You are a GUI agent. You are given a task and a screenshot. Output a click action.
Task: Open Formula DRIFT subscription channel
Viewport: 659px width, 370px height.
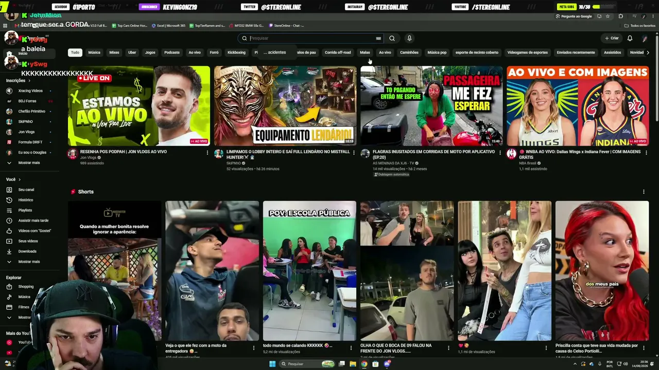click(30, 142)
